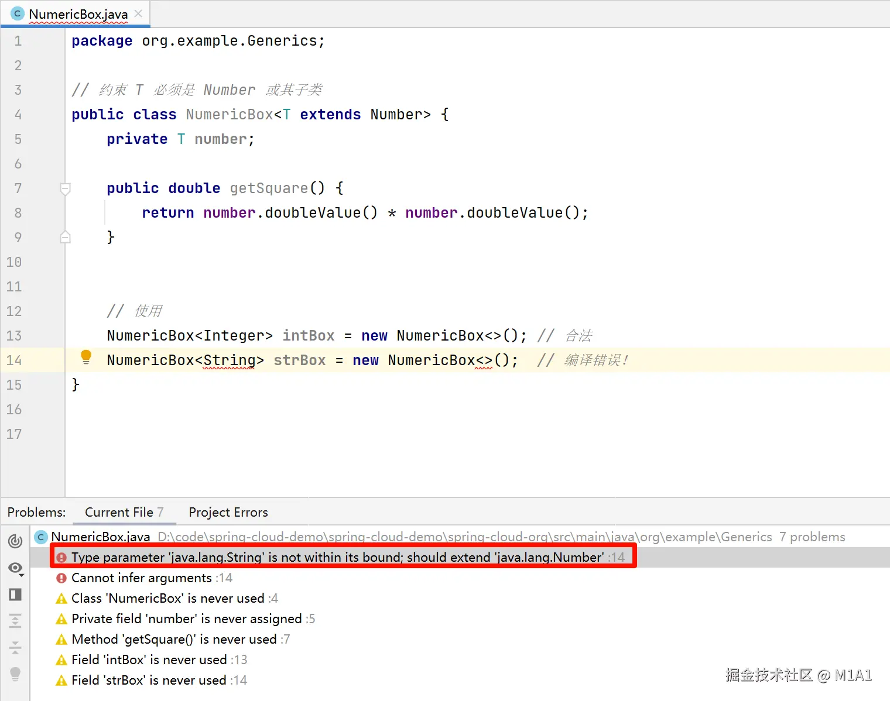Click the fold end marker at line 9
Screen dimensions: 890x701
(x=66, y=237)
